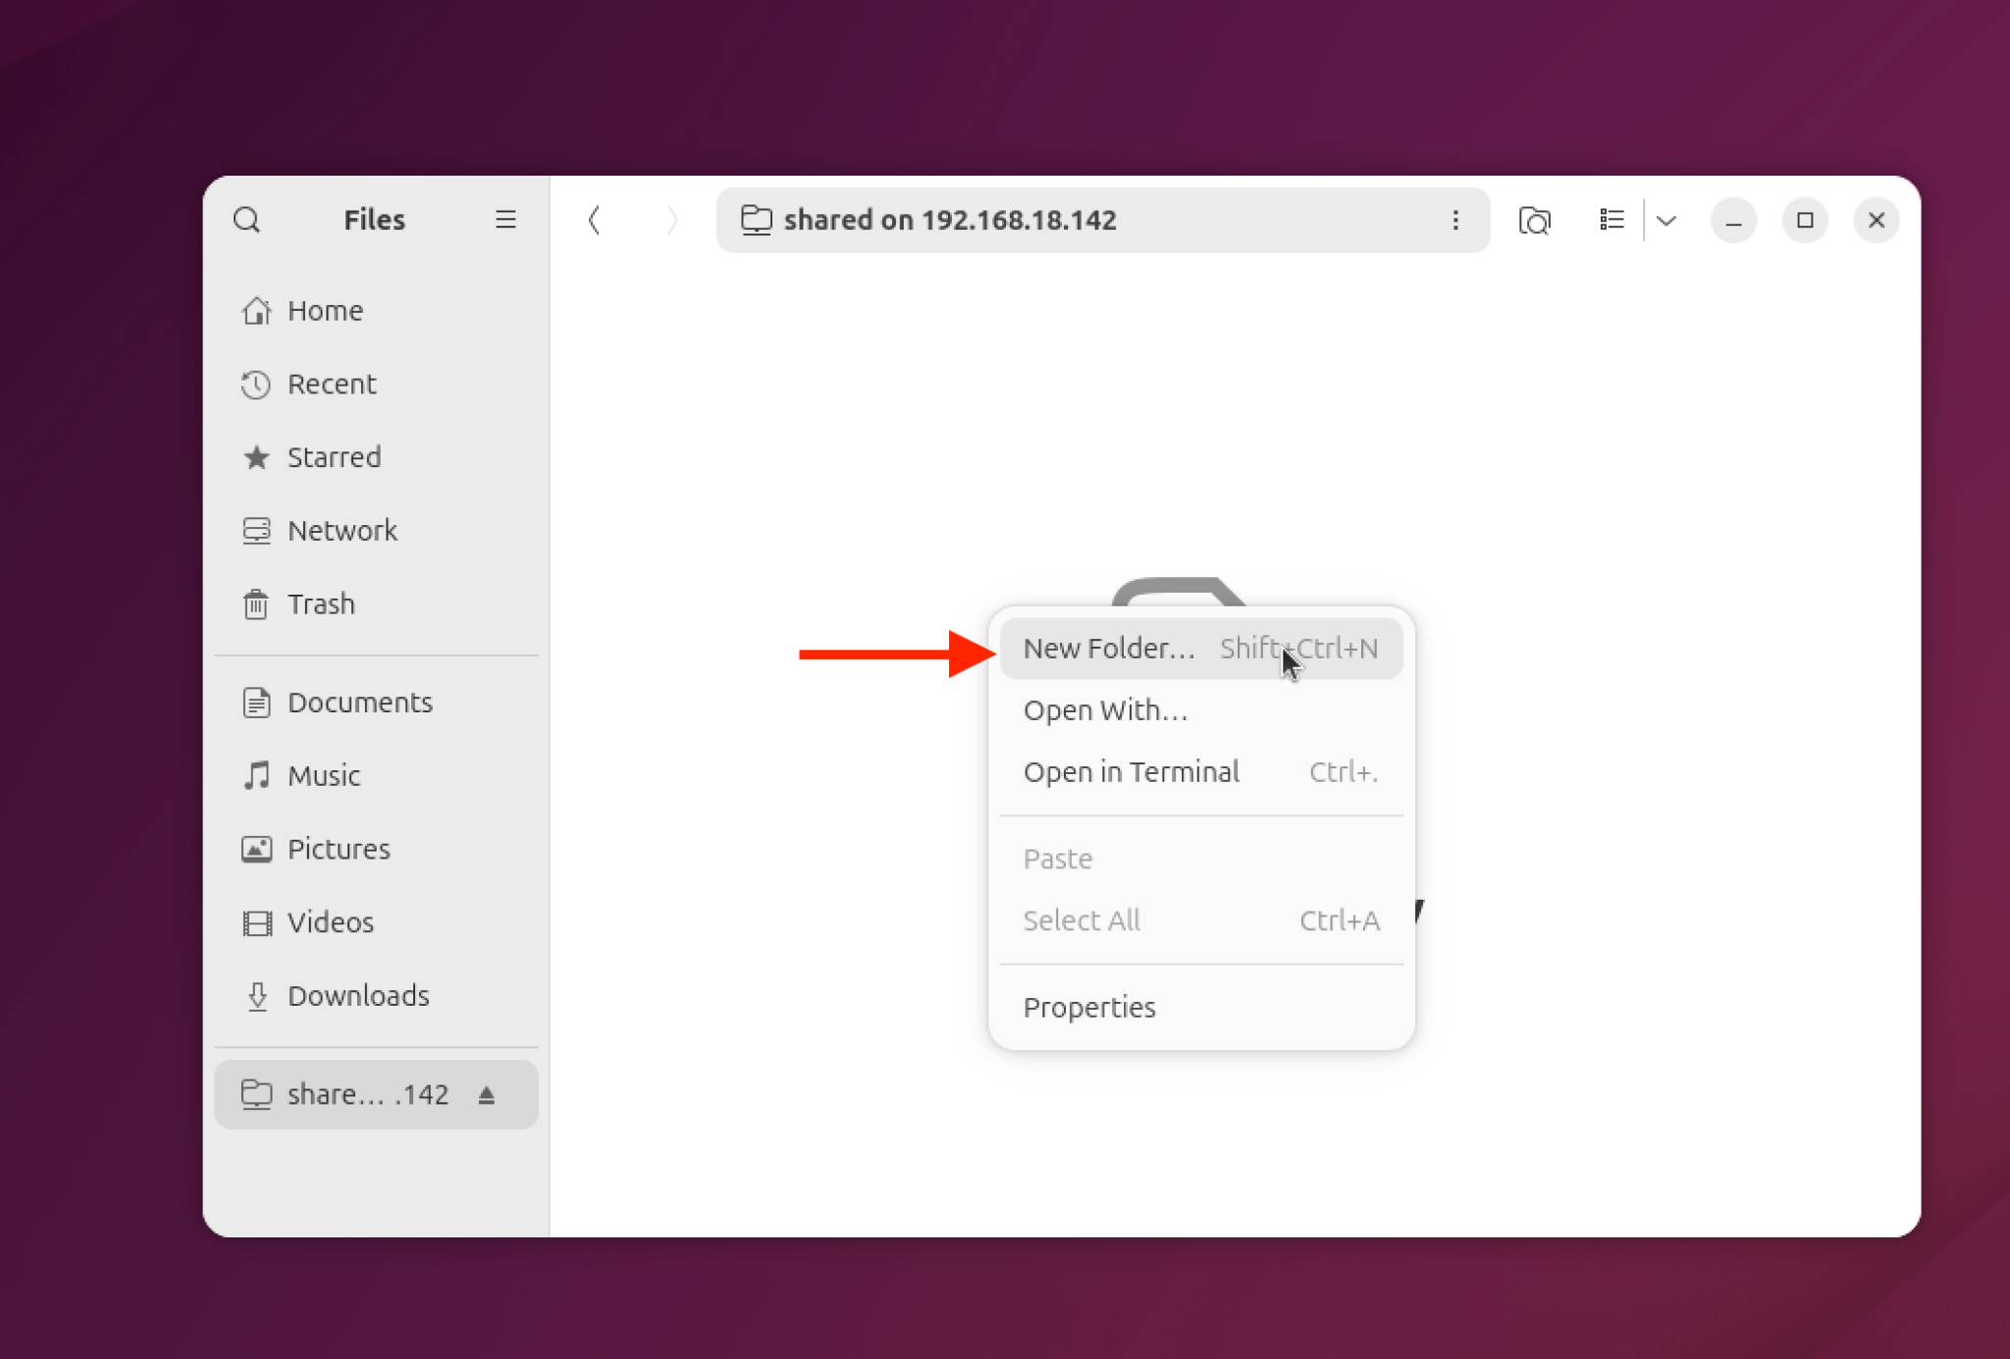Go back using the back arrow
This screenshot has height=1359, width=2010.
(595, 220)
